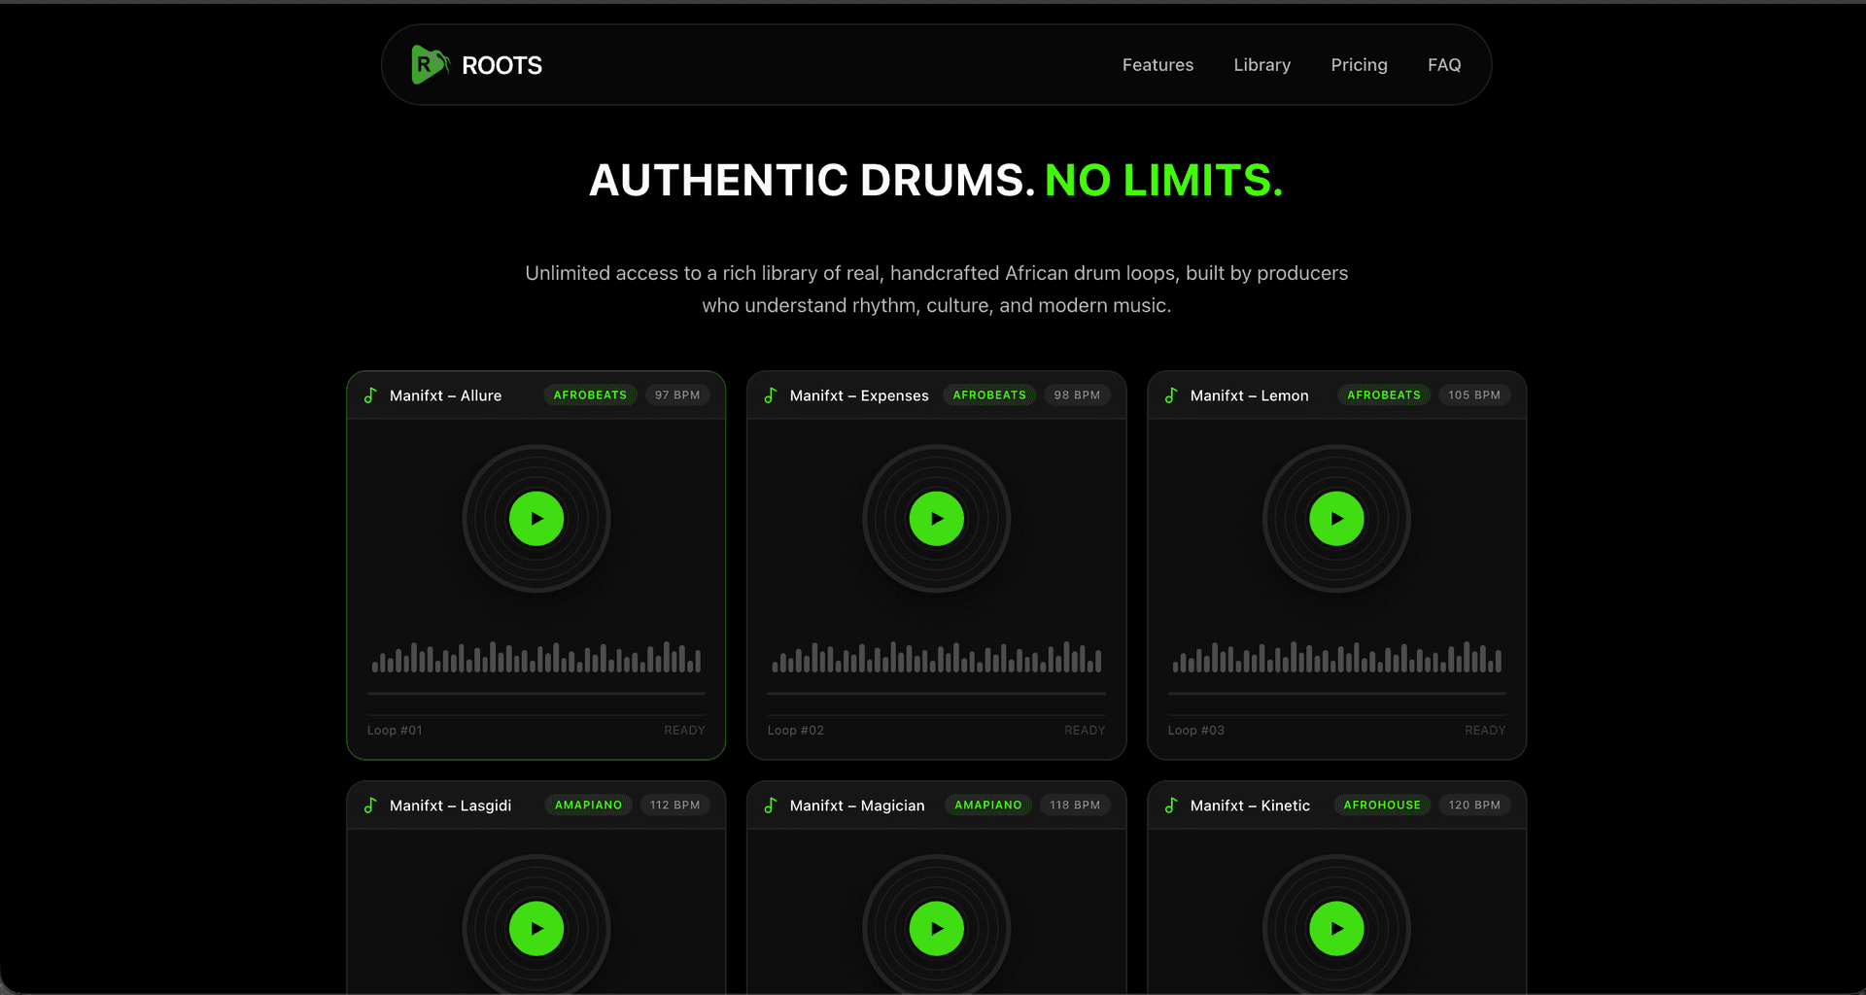Image resolution: width=1866 pixels, height=995 pixels.
Task: Open the Features nav link
Action: 1158,65
